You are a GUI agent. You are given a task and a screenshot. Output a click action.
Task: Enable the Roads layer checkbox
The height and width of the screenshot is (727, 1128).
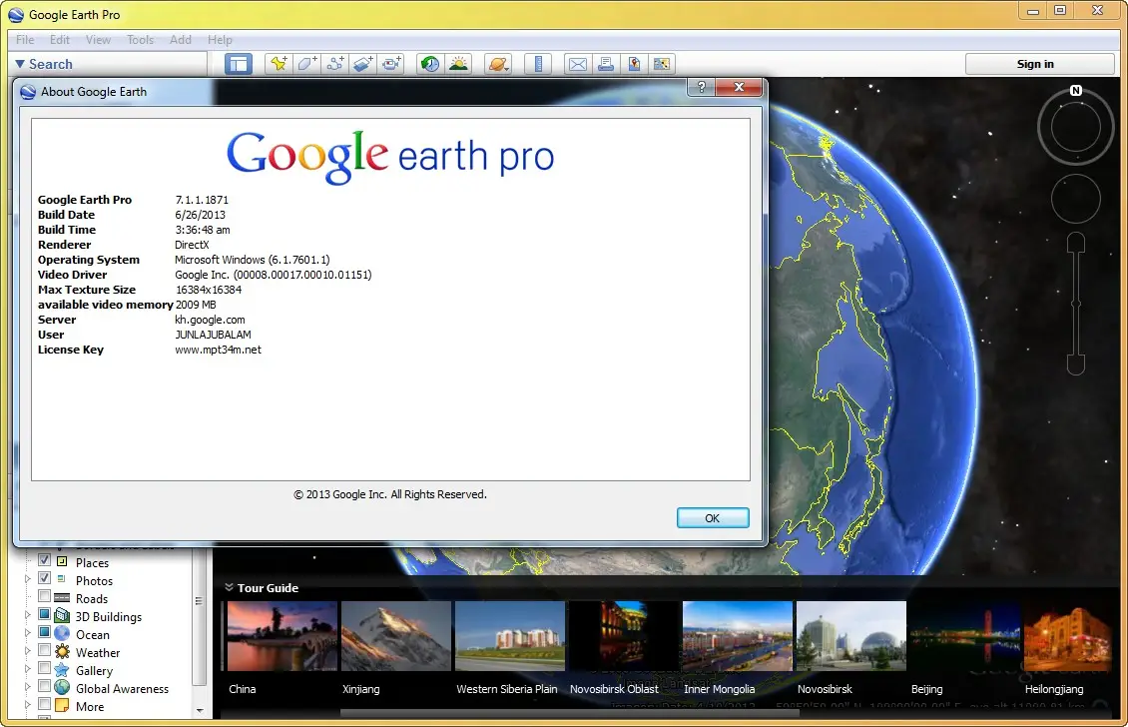pos(44,596)
